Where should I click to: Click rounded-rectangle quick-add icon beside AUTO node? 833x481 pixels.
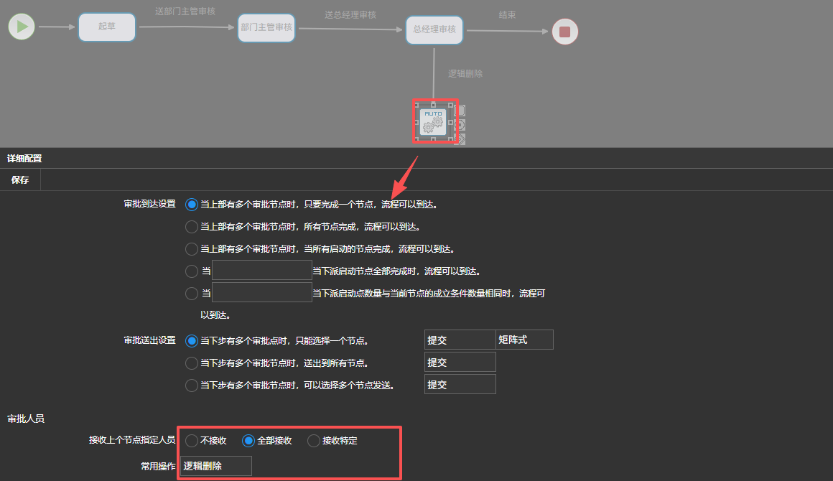(460, 111)
